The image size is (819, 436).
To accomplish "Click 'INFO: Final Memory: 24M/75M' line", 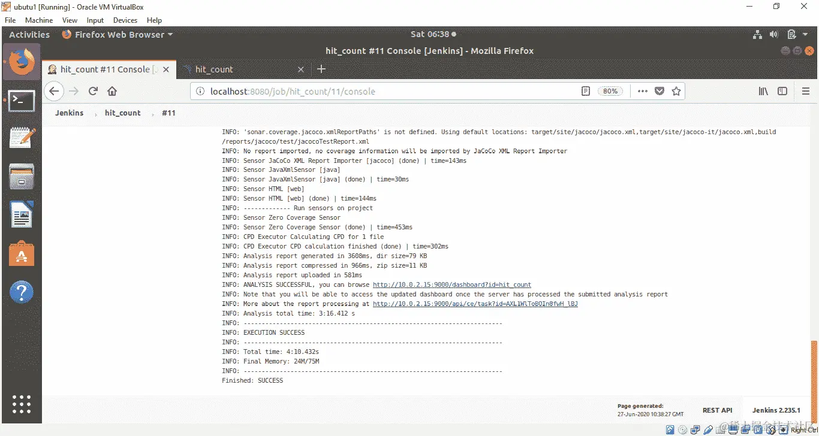I will click(270, 361).
